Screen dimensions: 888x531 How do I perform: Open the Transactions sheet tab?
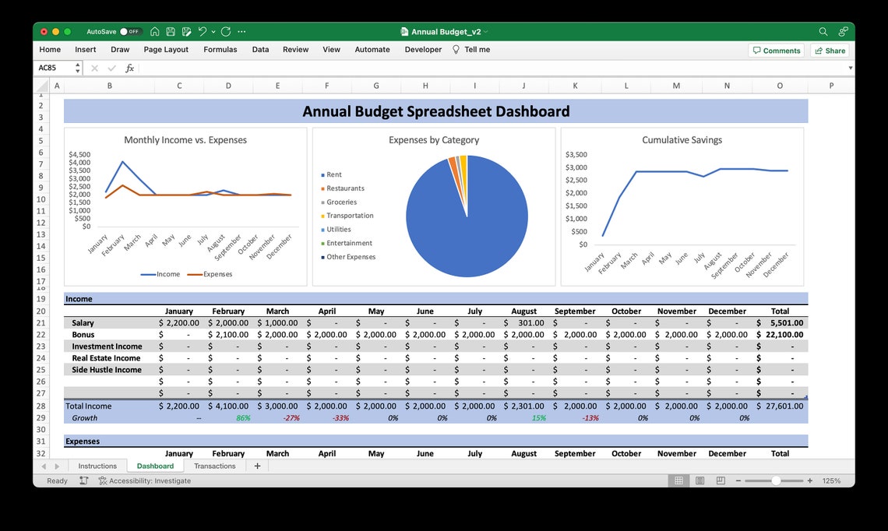point(215,466)
